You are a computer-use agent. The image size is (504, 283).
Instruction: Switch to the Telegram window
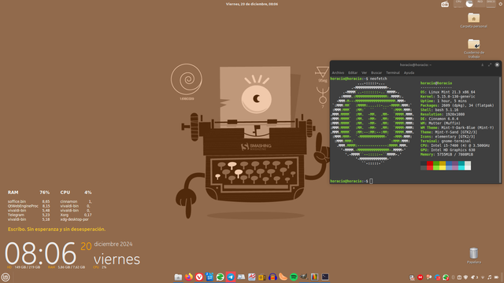[231, 277]
